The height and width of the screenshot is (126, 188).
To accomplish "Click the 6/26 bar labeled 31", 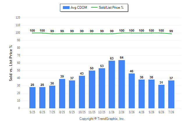I will point(161,97).
